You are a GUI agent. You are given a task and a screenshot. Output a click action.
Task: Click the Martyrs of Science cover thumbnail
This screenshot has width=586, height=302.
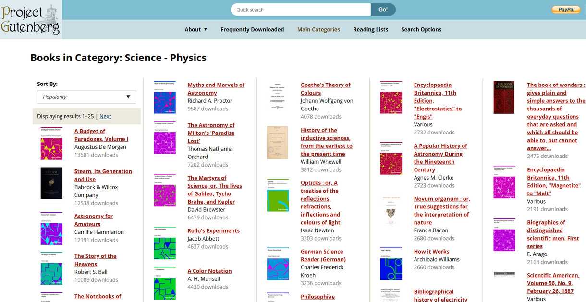165,190
